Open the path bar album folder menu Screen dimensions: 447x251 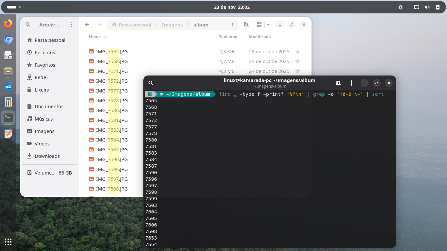coord(232,25)
